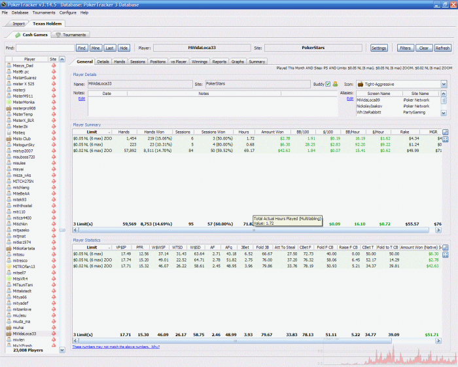Click player icon next to miuhai
Viewport: 458px width, 367px height.
pyautogui.click(x=9, y=328)
